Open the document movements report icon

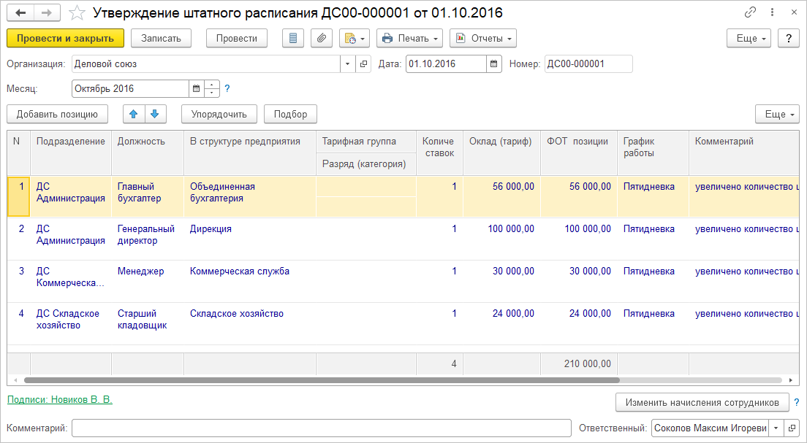tap(293, 38)
